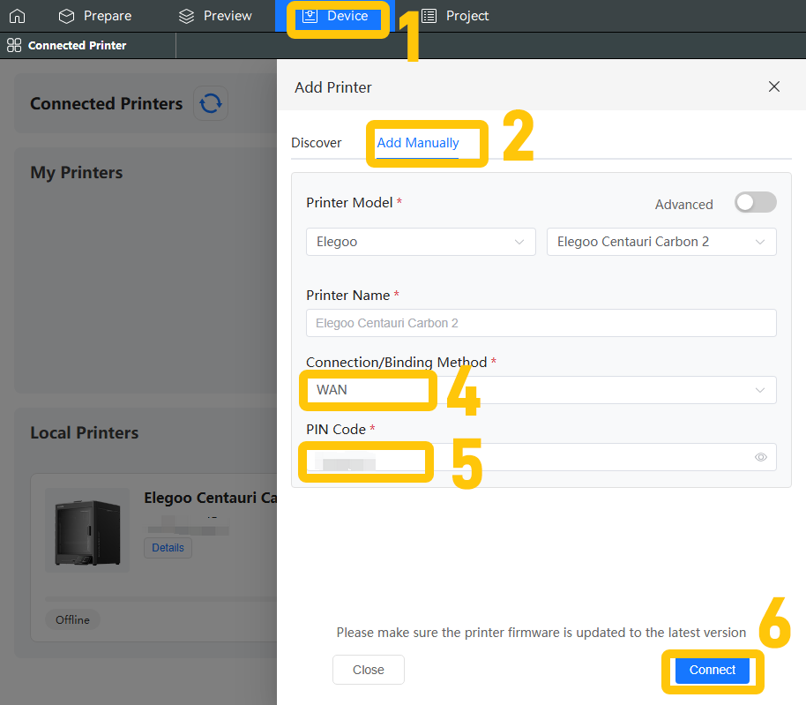Switch to the Prepare tab
The height and width of the screenshot is (705, 806).
click(x=94, y=16)
